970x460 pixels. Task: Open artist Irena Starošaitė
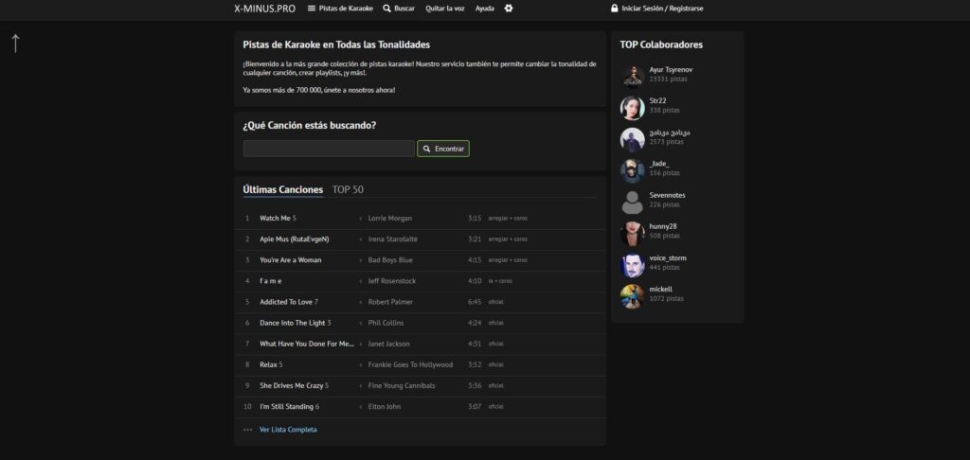coord(393,239)
